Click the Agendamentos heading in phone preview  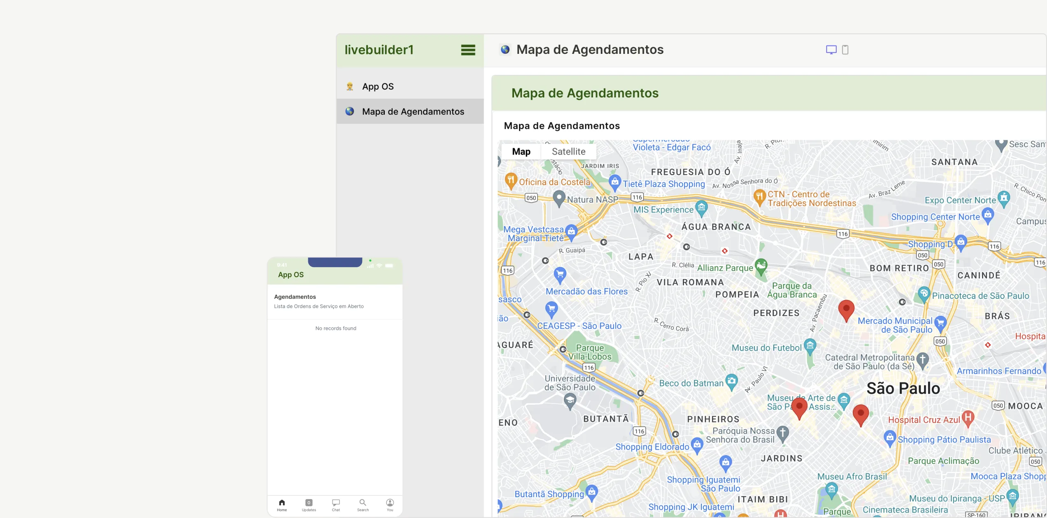pos(295,297)
